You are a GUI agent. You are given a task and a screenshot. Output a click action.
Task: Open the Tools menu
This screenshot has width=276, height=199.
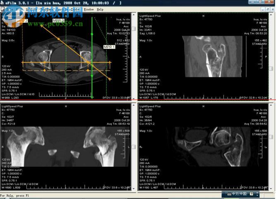pyautogui.click(x=75, y=10)
